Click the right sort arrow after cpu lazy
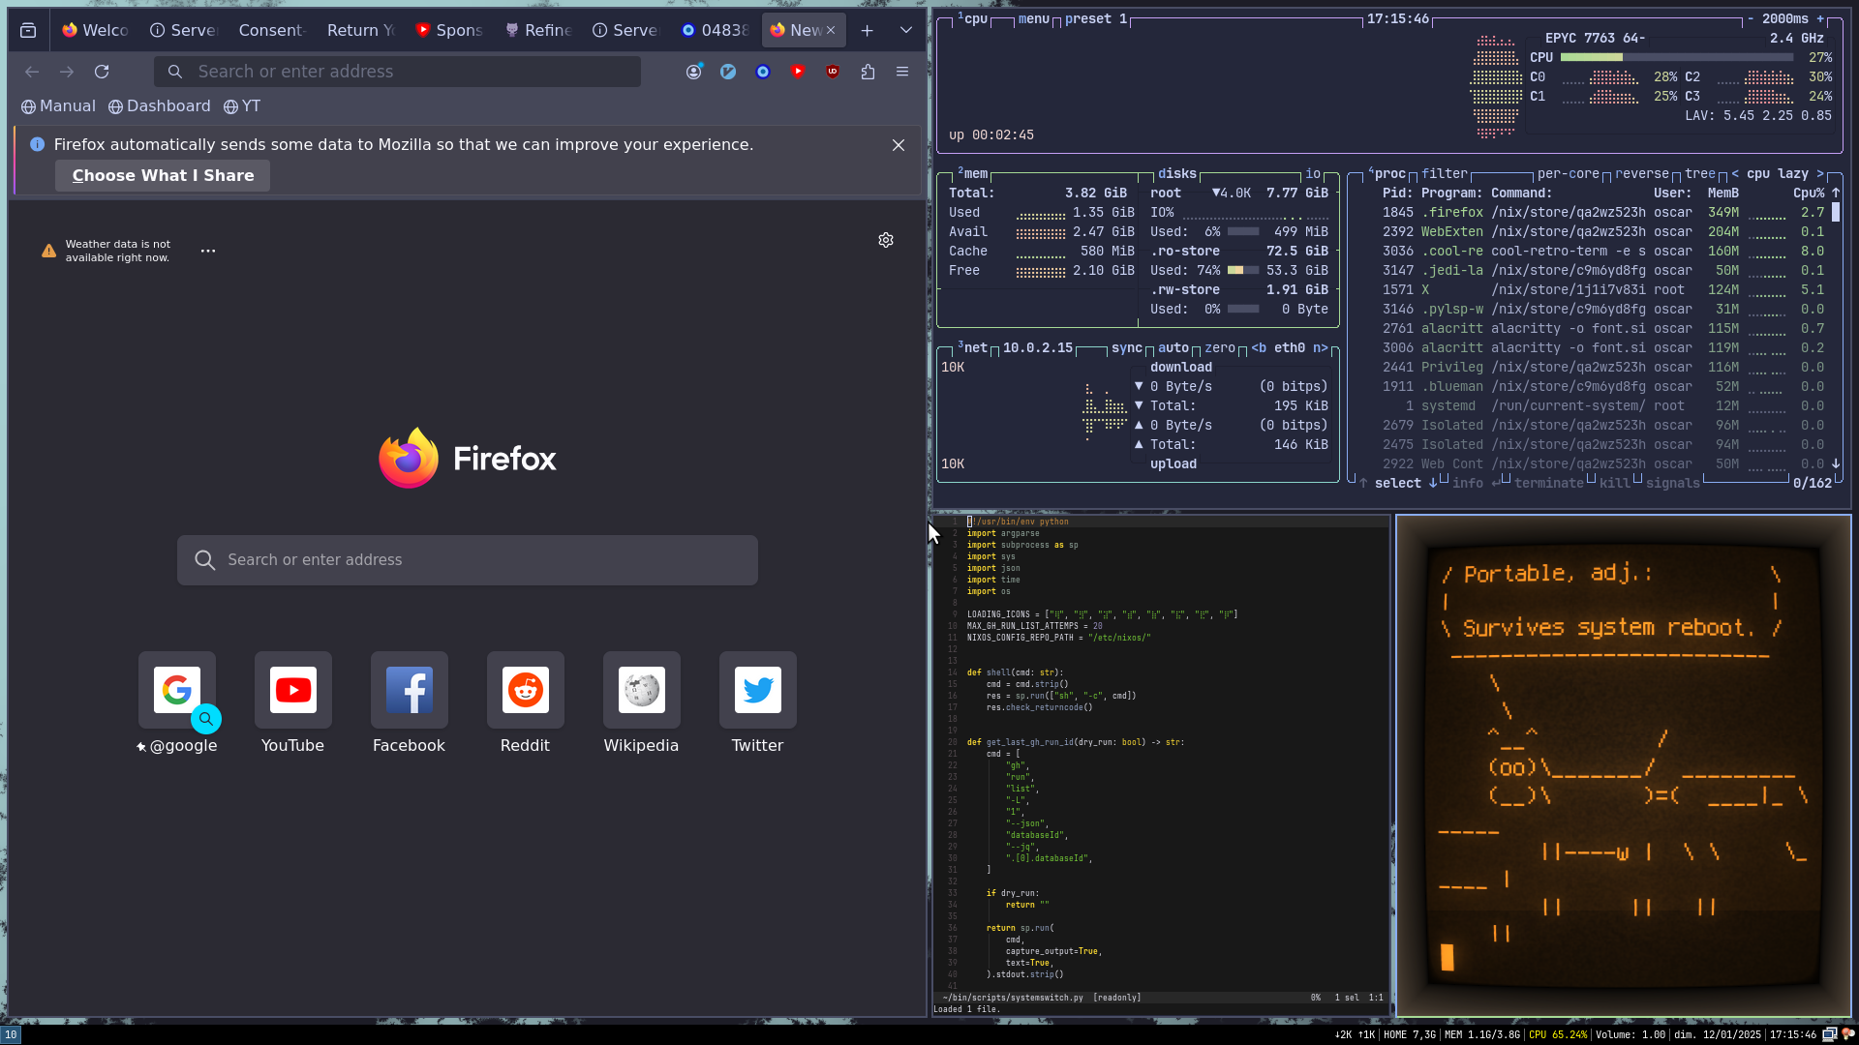The image size is (1859, 1045). [1820, 174]
